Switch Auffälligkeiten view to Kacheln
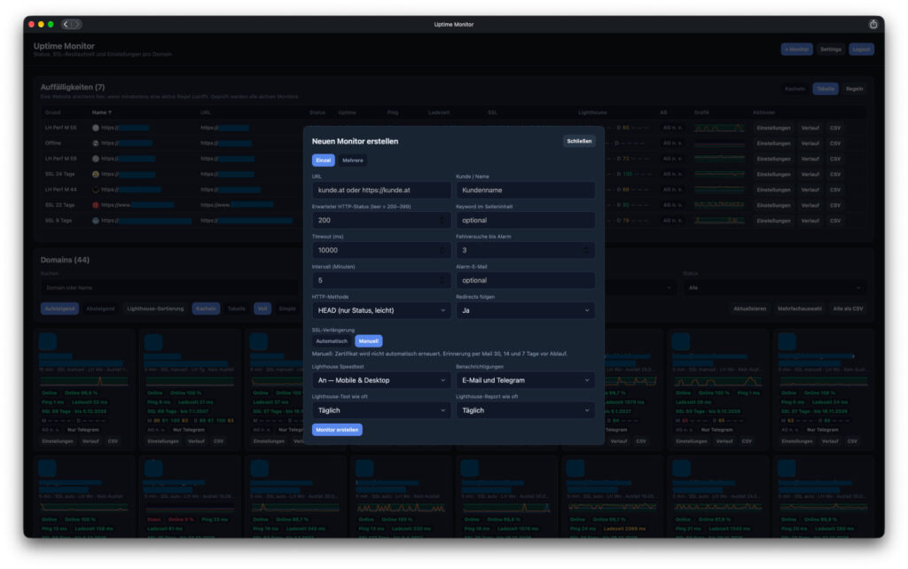 tap(795, 89)
